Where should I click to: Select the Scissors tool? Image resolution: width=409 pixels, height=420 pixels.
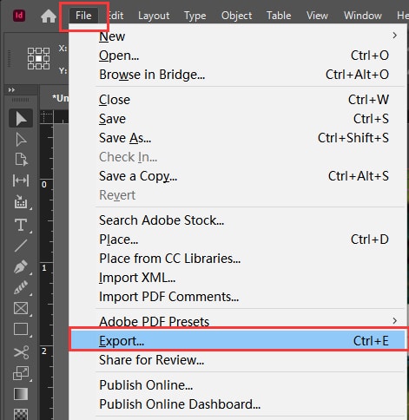click(x=21, y=352)
